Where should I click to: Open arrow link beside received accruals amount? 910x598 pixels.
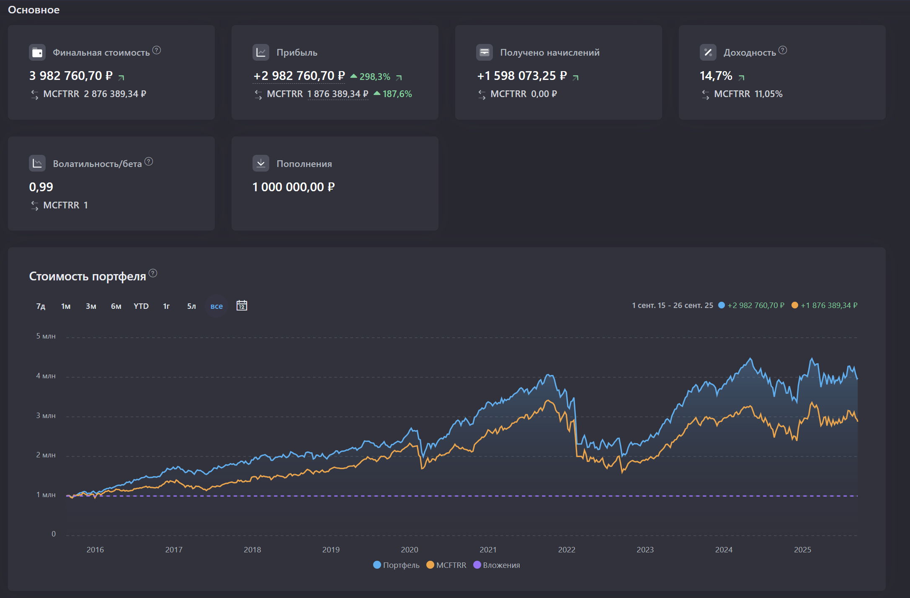coord(575,77)
